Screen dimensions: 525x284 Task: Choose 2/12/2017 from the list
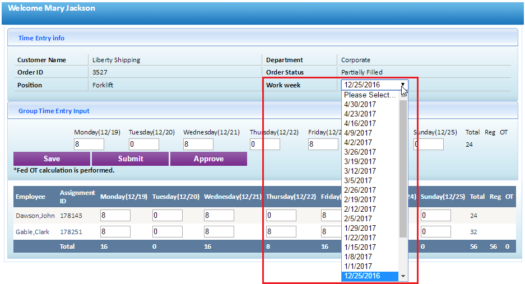(x=370, y=209)
